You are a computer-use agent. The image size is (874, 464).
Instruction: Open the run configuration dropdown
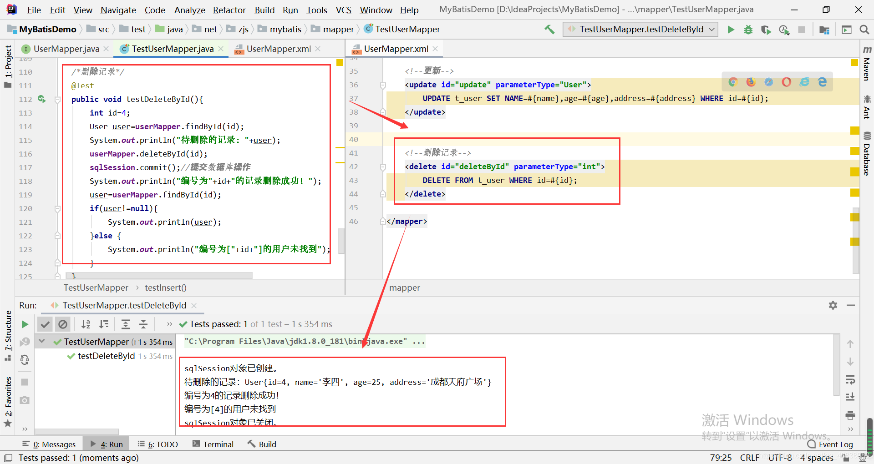(x=640, y=30)
